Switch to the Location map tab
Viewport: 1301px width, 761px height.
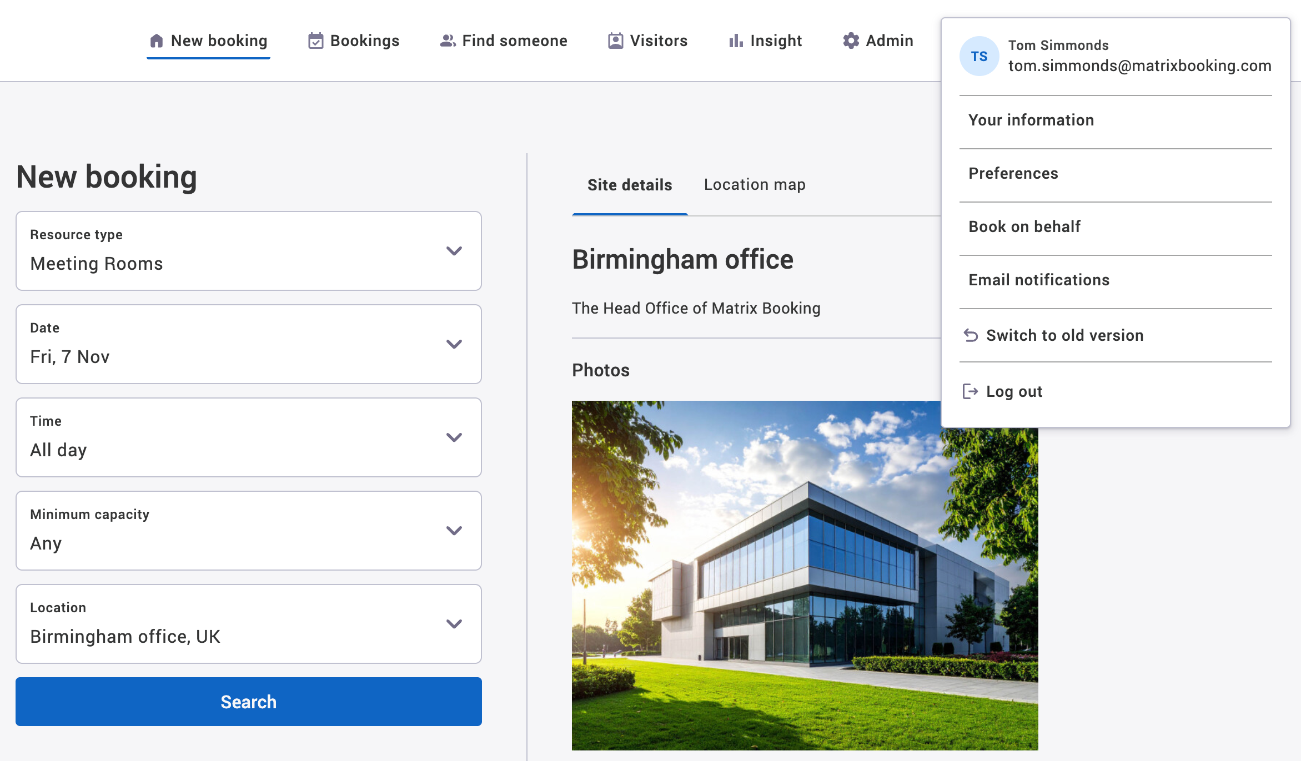click(x=754, y=185)
